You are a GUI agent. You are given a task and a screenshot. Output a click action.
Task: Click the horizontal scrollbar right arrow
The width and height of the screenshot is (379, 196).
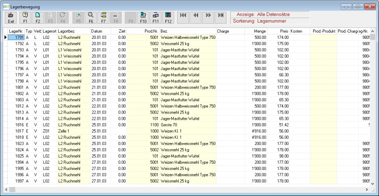[367, 189]
